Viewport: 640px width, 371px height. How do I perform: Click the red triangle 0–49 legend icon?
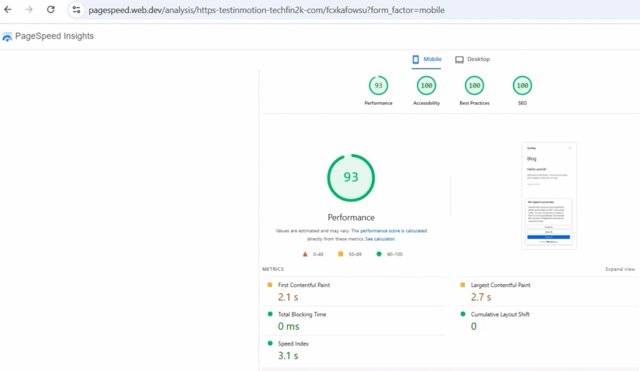tap(305, 254)
